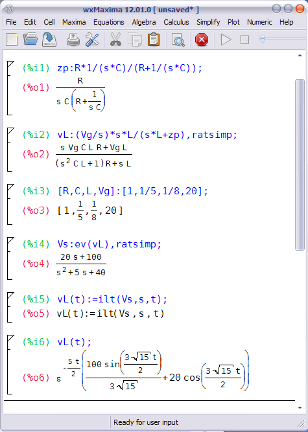Screen dimensions: 308x432
Task: Click the %o1 output label
Action: (x=36, y=87)
